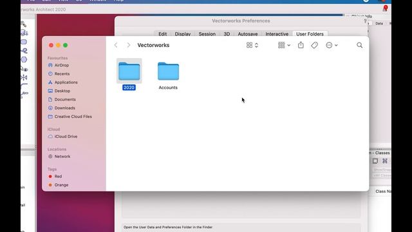Select the visibility eye tool in Vectorworks palette
The image size is (412, 232).
[24, 69]
